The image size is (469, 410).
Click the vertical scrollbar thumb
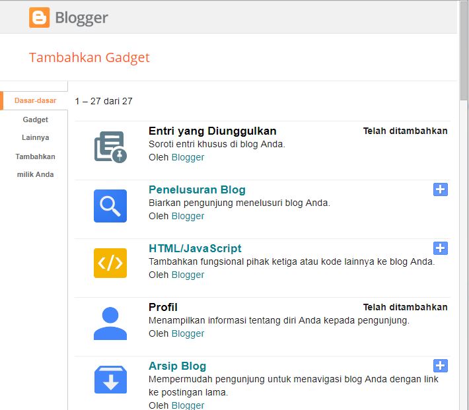(464, 50)
